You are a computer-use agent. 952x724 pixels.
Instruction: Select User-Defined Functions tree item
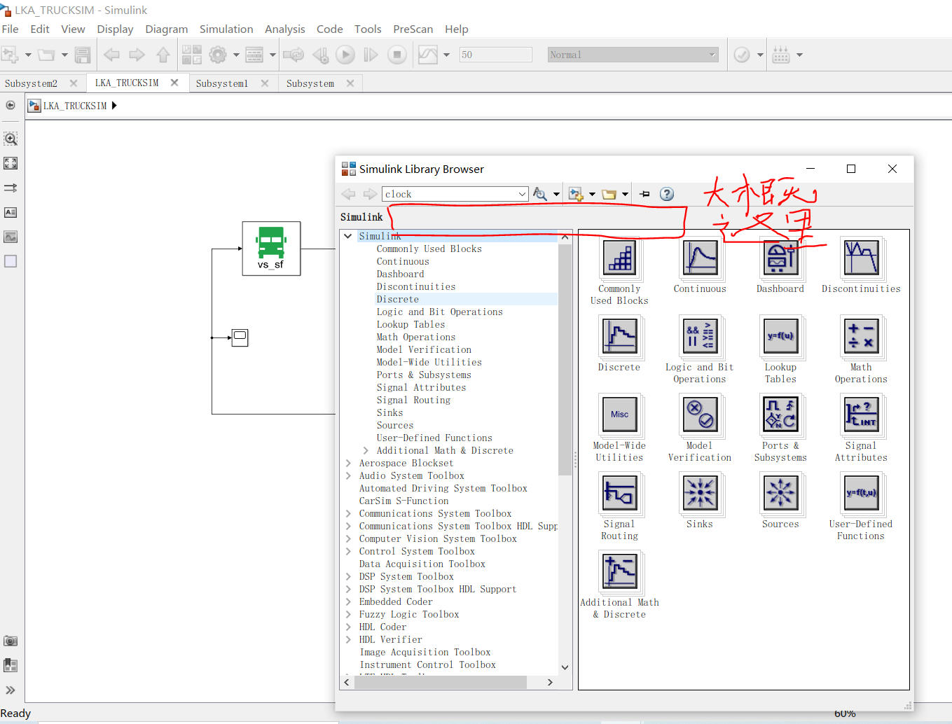(x=434, y=438)
